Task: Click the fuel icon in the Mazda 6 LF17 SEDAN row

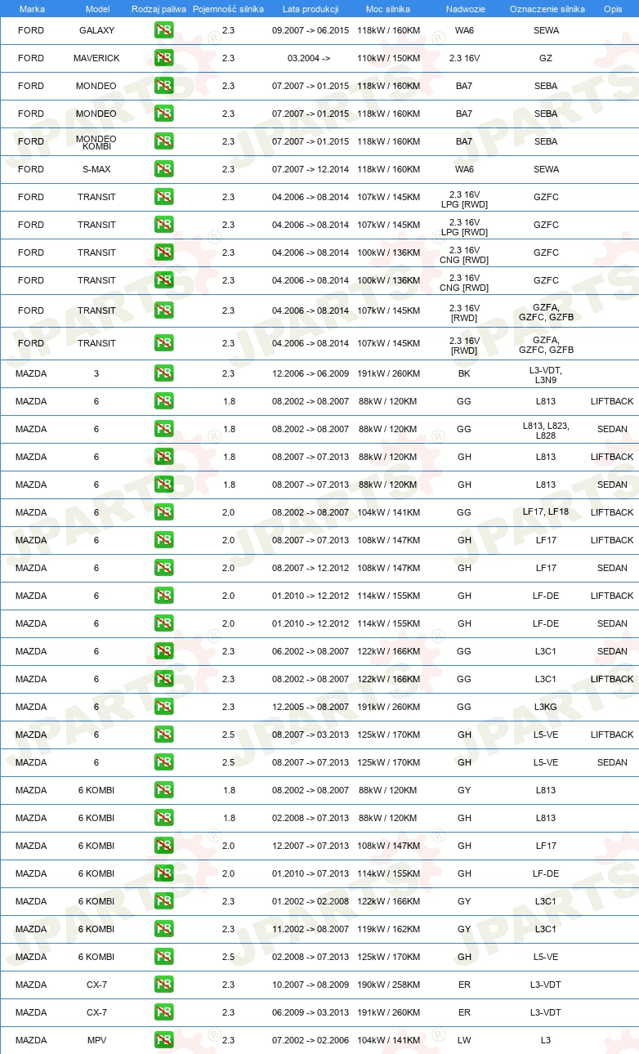Action: click(x=163, y=568)
